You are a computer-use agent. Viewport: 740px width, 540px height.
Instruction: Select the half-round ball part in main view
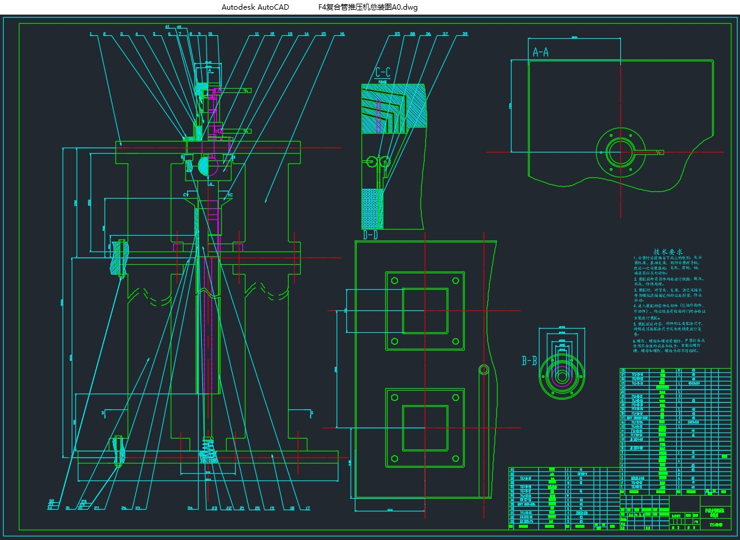coord(205,164)
